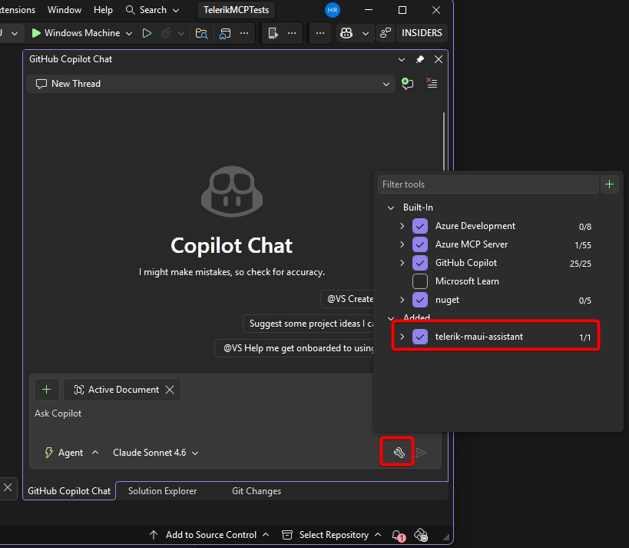Screen dimensions: 629x548
Task: Start debugging with green play button
Action: click(35, 33)
